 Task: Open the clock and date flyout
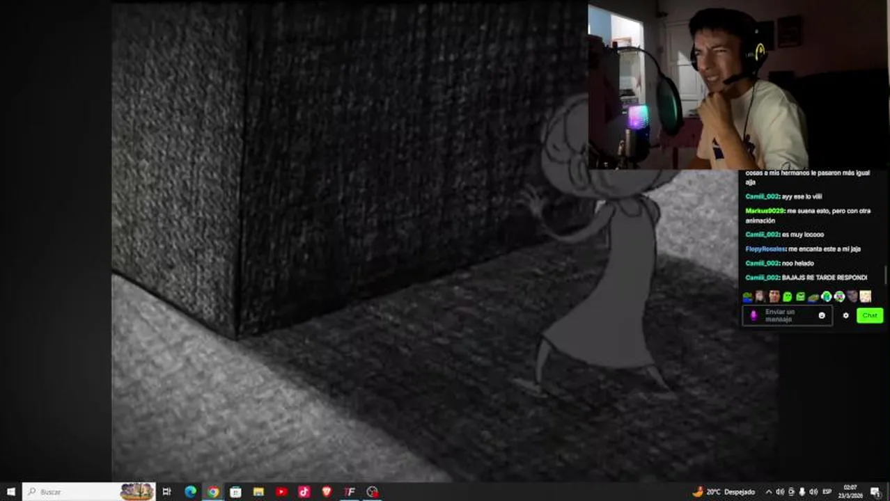point(850,491)
